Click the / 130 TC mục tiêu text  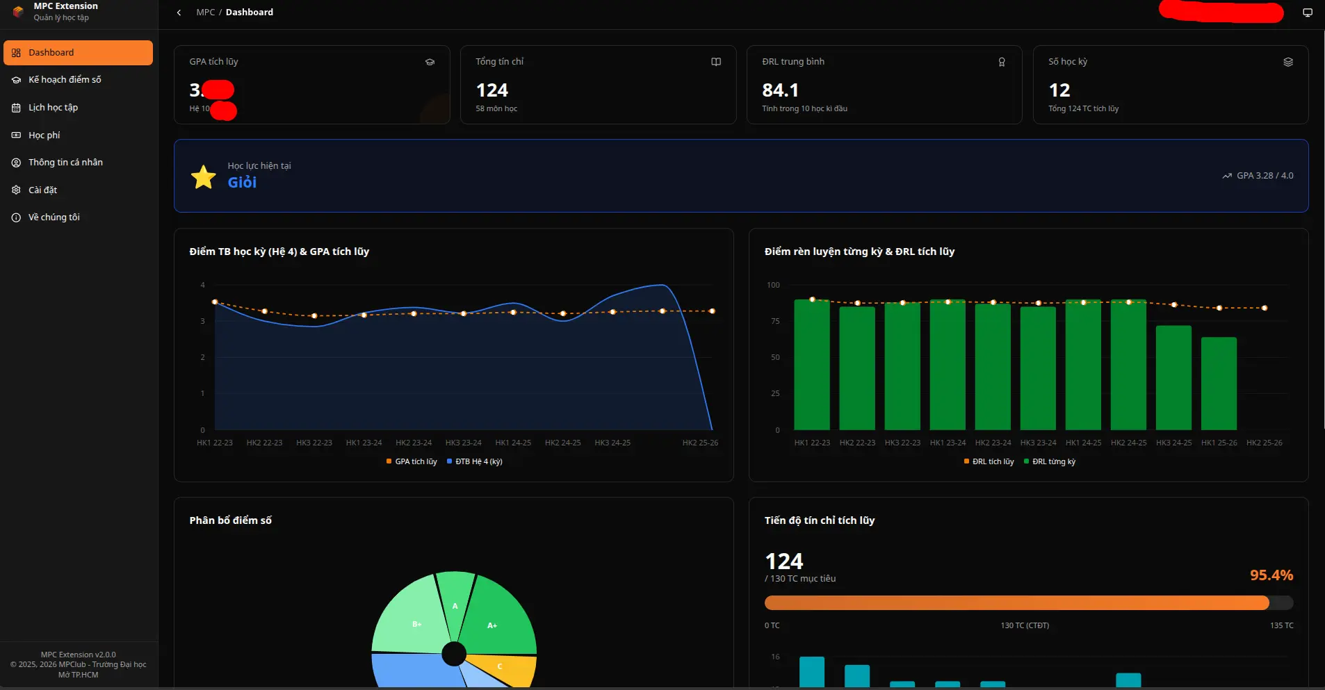pyautogui.click(x=800, y=579)
